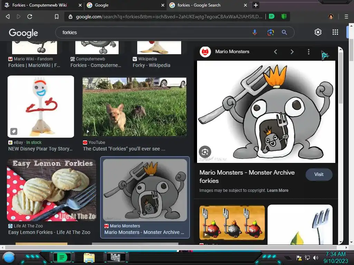Screen dimensions: 354x265
Task: Click the green reader extension icon in the address bar
Action: pyautogui.click(x=272, y=17)
